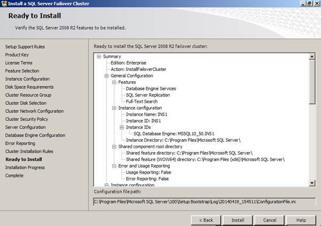This screenshot has width=321, height=226.
Task: Collapse Instance configuration under General Configuration
Action: pyautogui.click(x=114, y=108)
